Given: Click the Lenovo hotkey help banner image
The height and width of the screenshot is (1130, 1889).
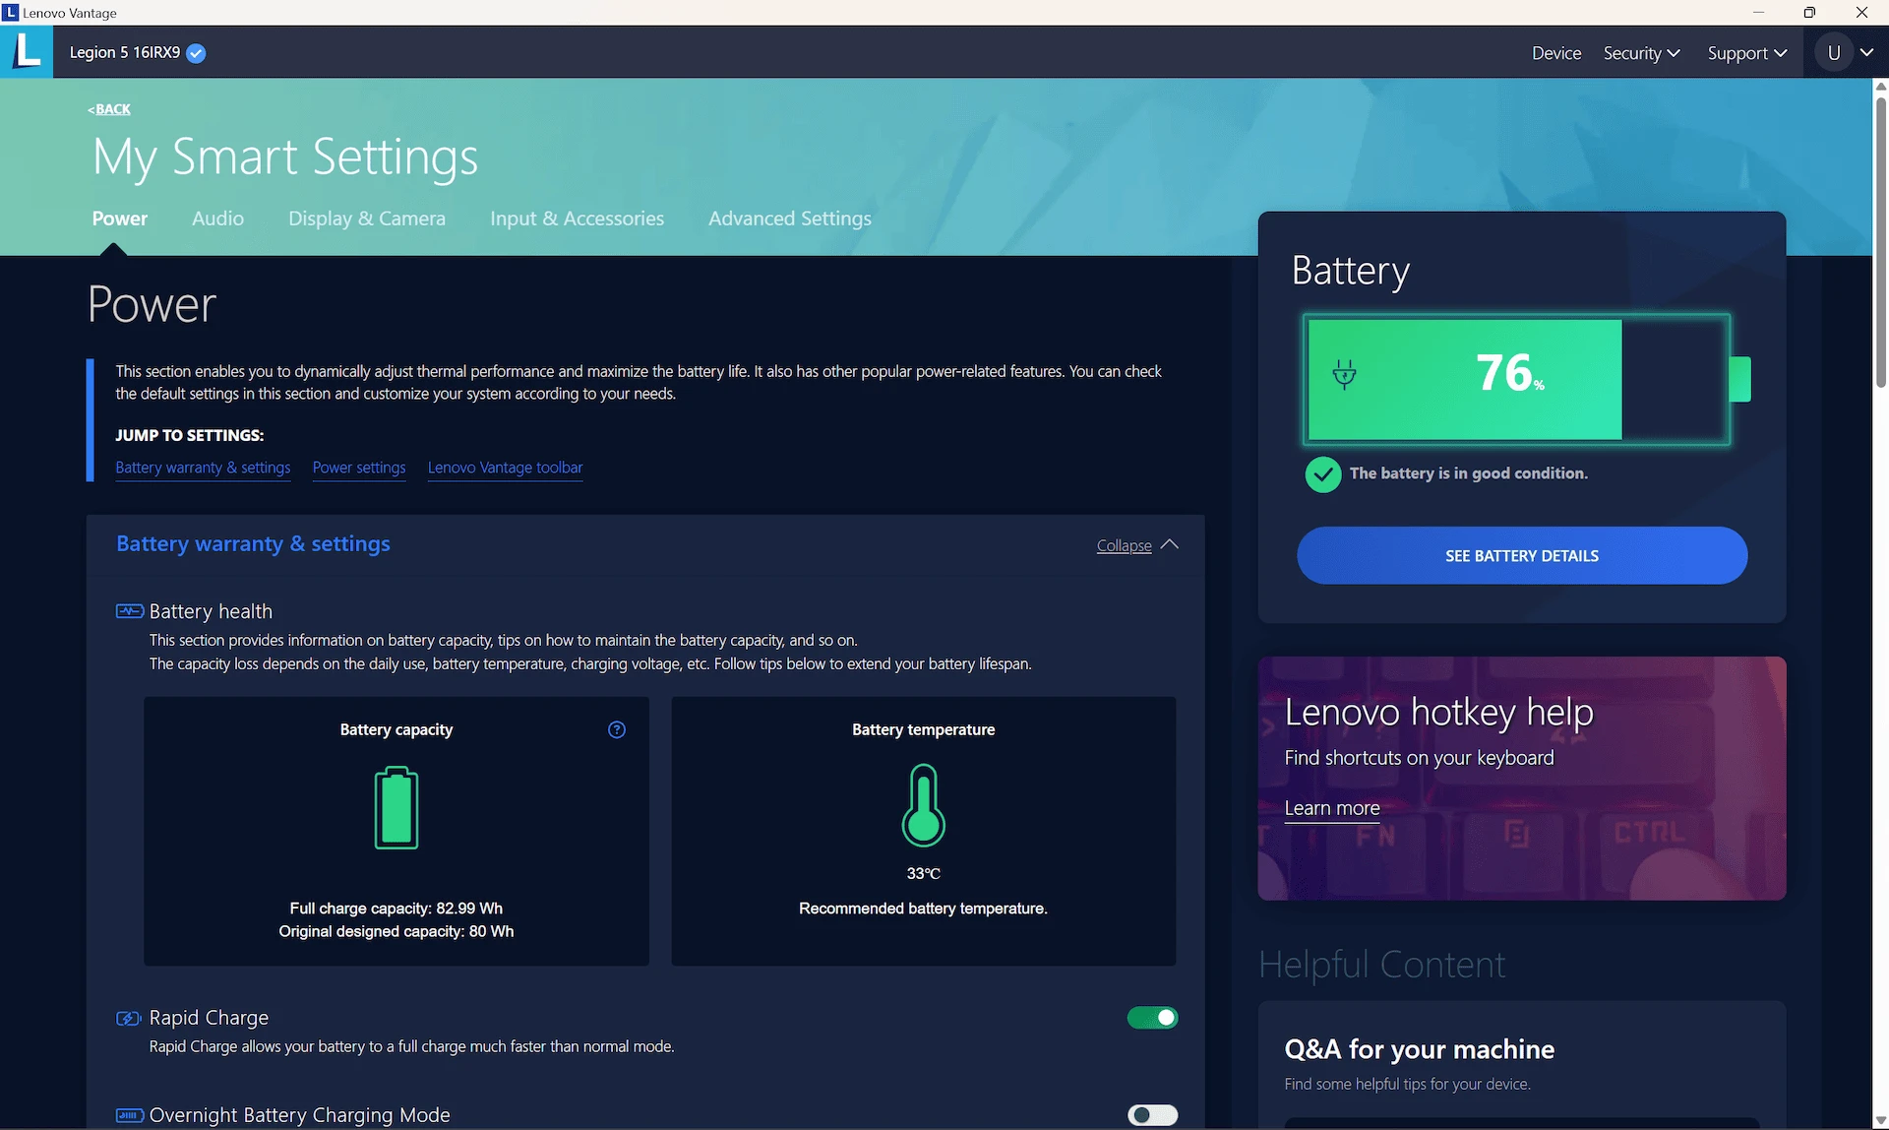Looking at the screenshot, I should click(1522, 779).
